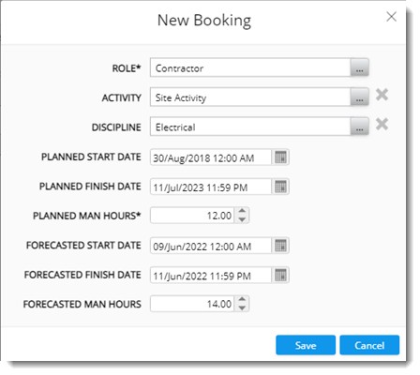Screen dimensions: 420x375
Task: Decrease Planned Man Hours value
Action: pyautogui.click(x=242, y=219)
